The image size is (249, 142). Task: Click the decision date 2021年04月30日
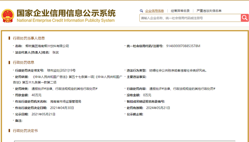[62, 108]
